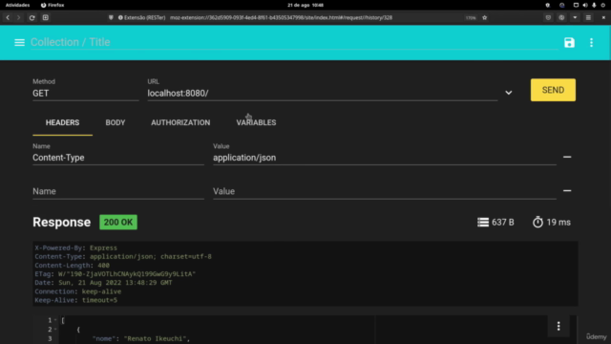The height and width of the screenshot is (344, 611).
Task: Open the Method dropdown showing GET
Action: (x=86, y=94)
